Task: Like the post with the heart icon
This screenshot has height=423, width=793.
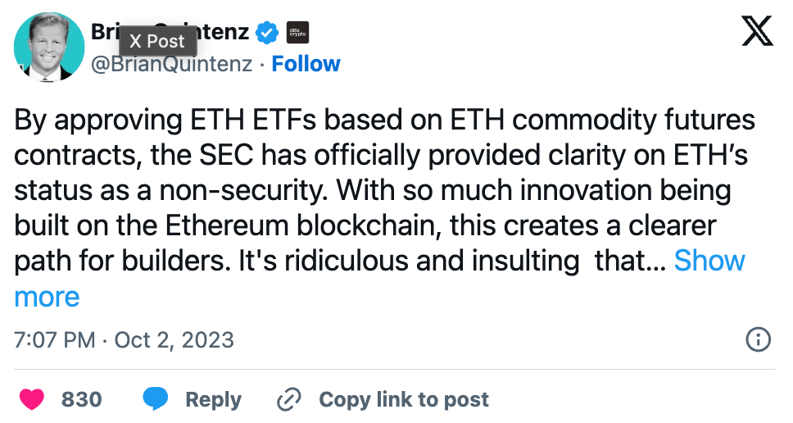Action: click(32, 399)
